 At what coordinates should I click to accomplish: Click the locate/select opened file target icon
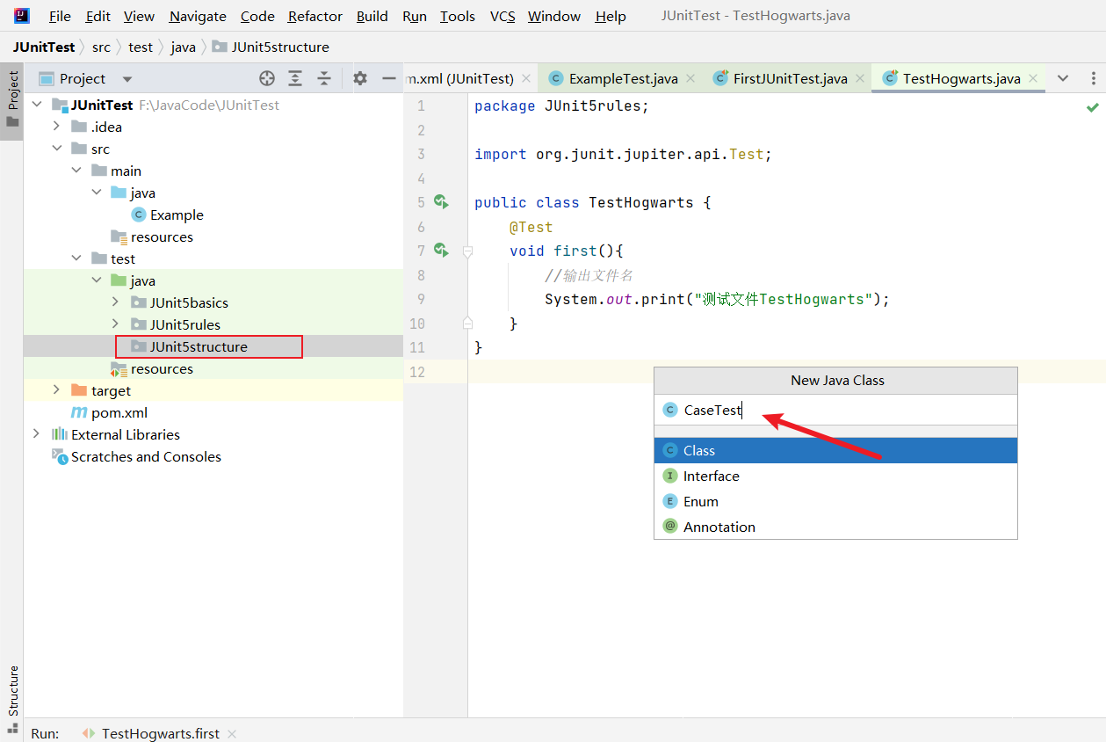pos(267,78)
